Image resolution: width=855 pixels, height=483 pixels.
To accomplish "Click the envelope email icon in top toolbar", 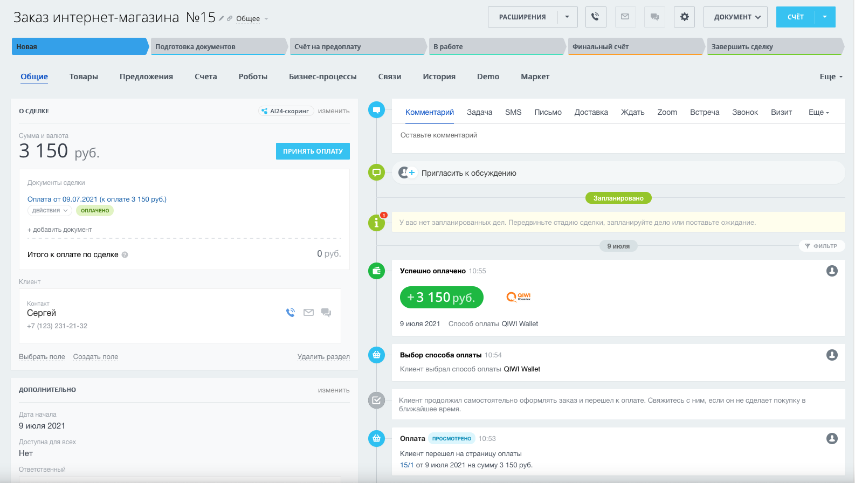I will (625, 17).
